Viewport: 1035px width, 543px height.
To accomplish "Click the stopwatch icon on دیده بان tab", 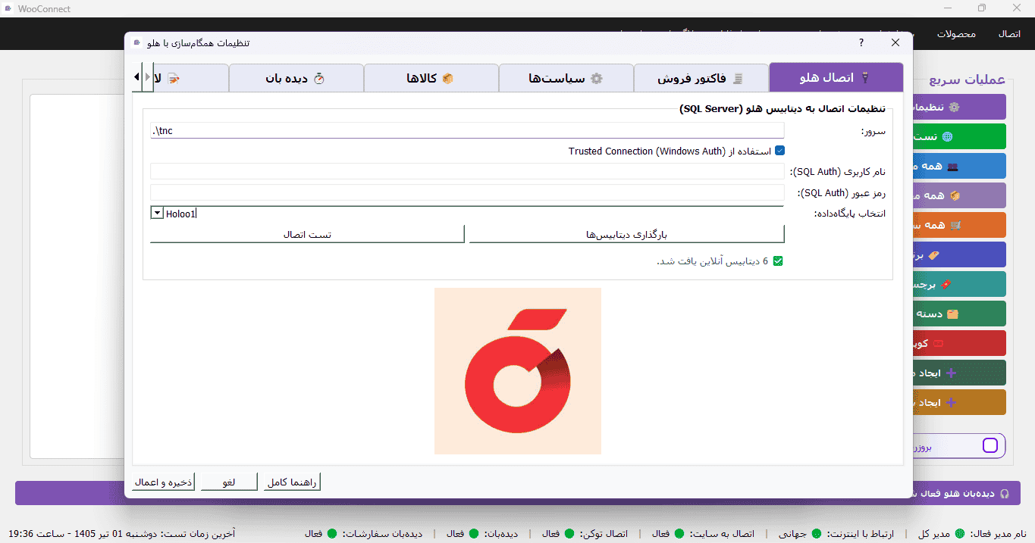I will [319, 78].
